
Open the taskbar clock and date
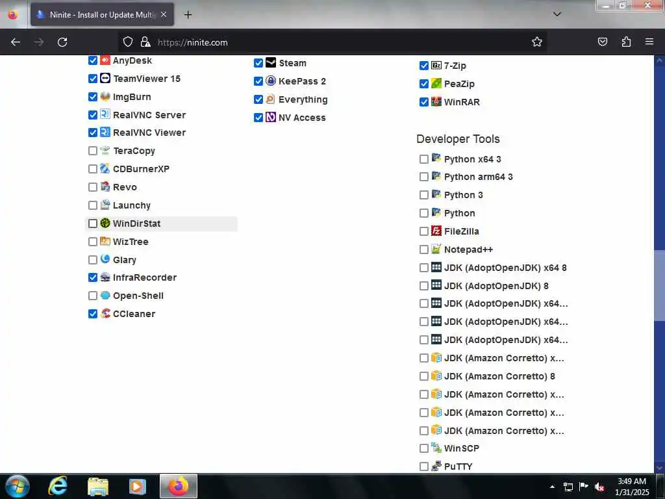point(632,487)
